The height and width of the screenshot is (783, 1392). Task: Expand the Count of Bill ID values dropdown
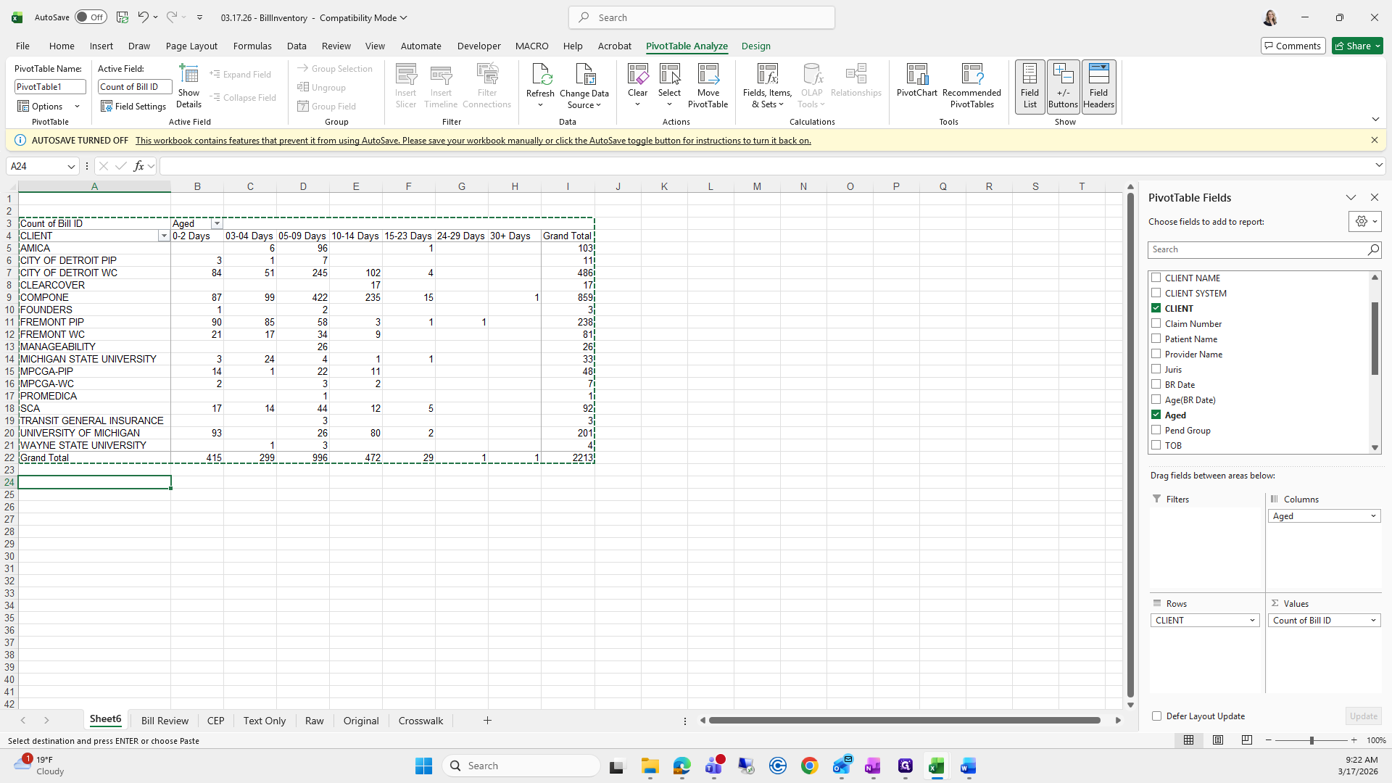tap(1373, 620)
